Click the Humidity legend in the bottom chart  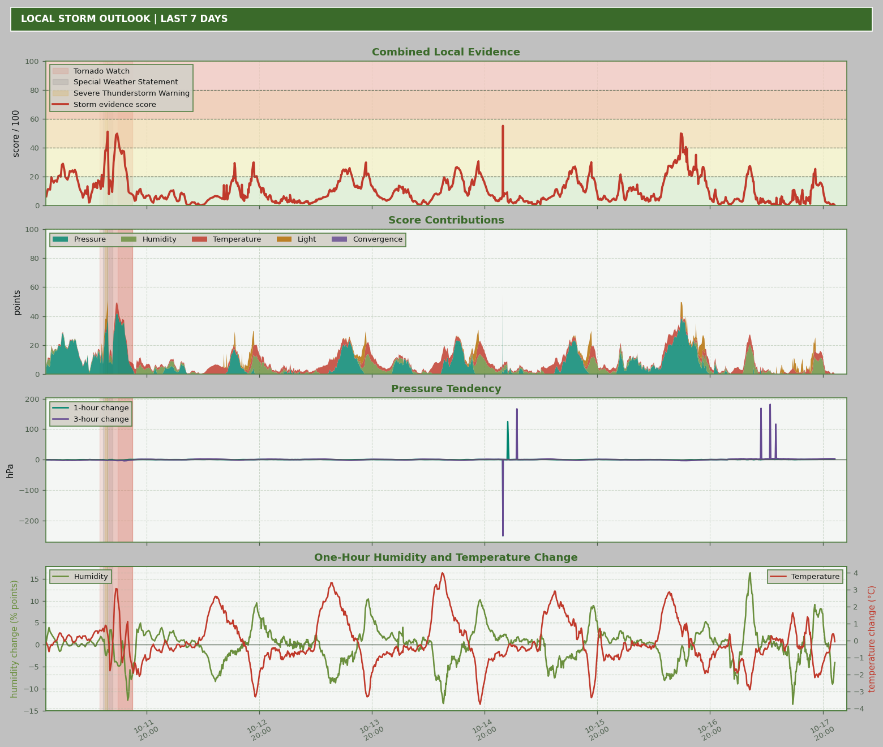[x=80, y=577]
